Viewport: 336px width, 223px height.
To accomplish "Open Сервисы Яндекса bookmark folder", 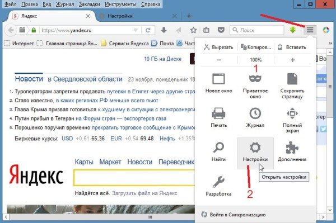I will pyautogui.click(x=124, y=44).
